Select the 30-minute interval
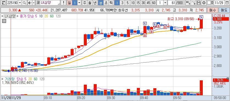Image resolution: width=230 pixels, height=101 pixels. pos(143,3)
